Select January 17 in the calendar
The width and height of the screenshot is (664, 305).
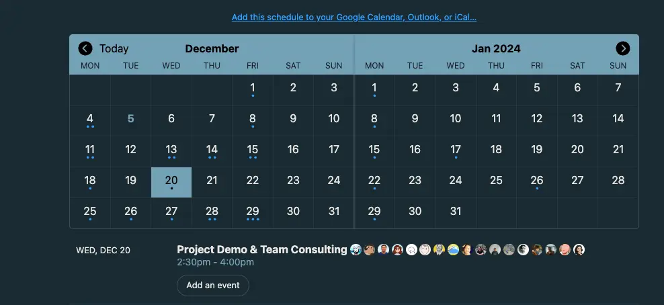[456, 151]
